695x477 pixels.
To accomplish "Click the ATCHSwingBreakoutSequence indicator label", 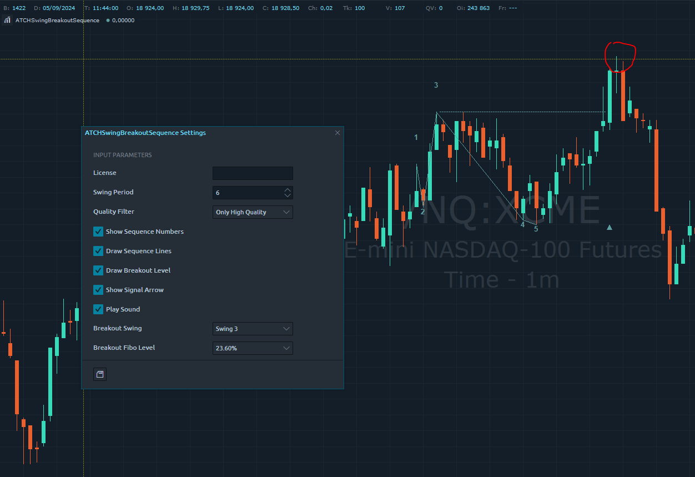I will tap(57, 20).
